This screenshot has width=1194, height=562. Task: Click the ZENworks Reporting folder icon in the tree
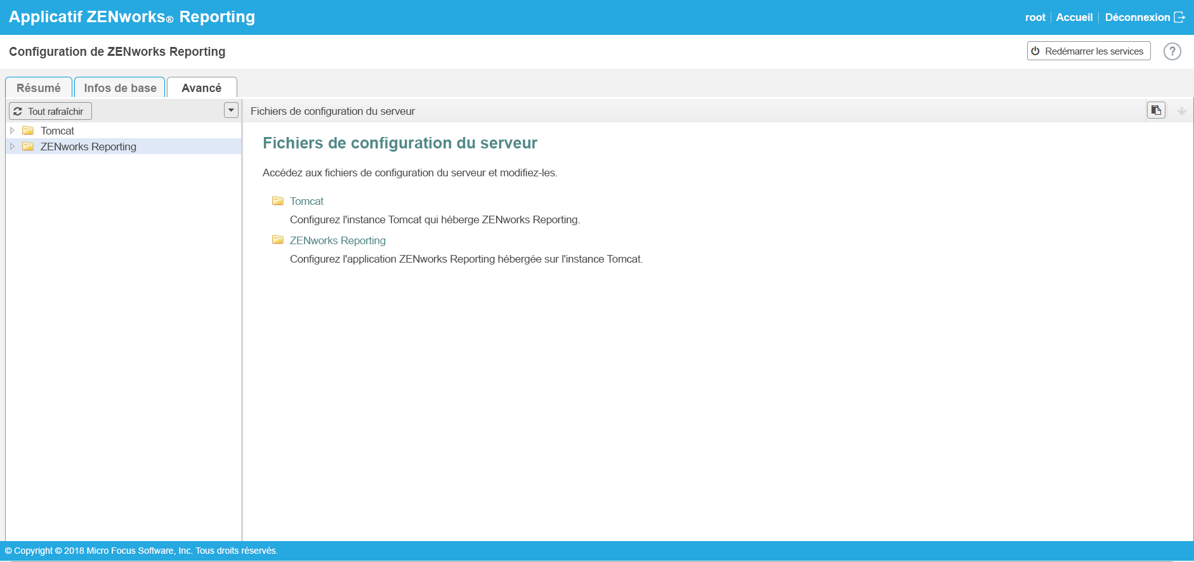coord(28,147)
